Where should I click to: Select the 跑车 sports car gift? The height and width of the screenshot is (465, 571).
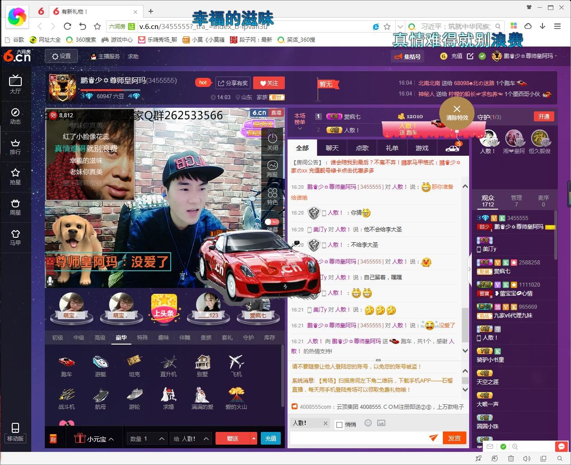[67, 366]
